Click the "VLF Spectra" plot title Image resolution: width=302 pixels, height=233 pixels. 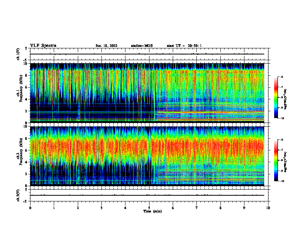(43, 46)
